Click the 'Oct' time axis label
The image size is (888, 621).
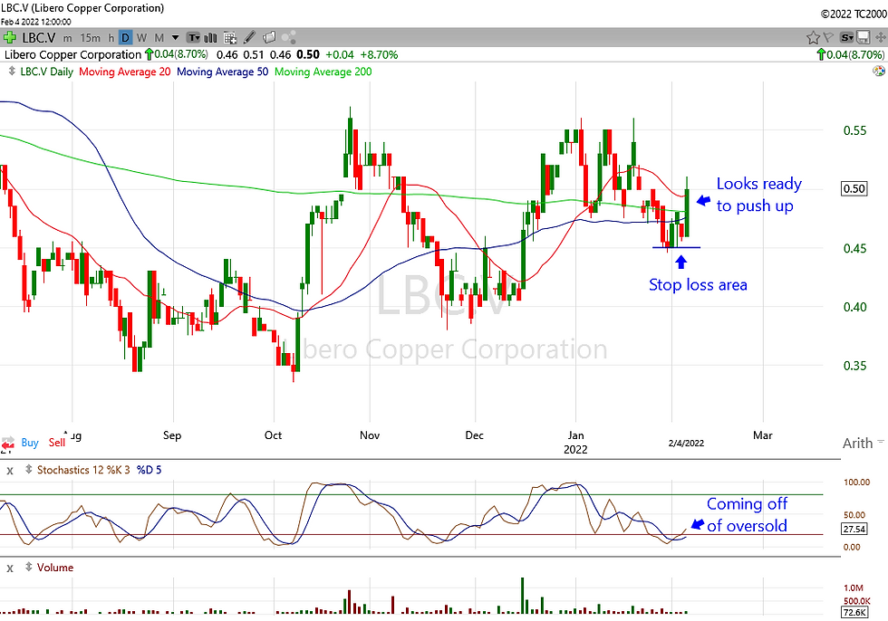[273, 435]
